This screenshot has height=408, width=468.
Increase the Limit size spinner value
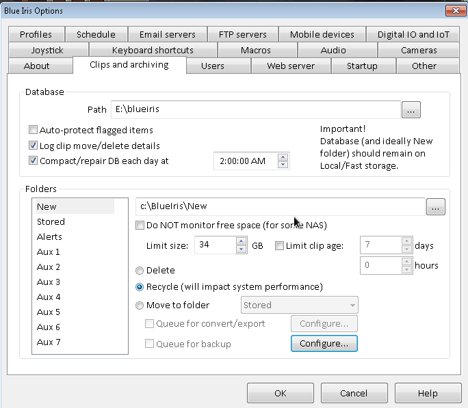[x=241, y=241]
